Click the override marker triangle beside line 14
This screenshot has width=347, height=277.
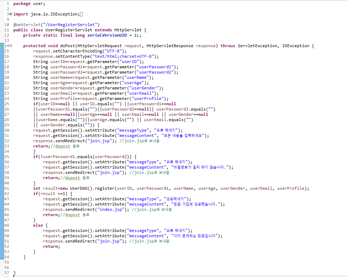pyautogui.click(x=2, y=45)
